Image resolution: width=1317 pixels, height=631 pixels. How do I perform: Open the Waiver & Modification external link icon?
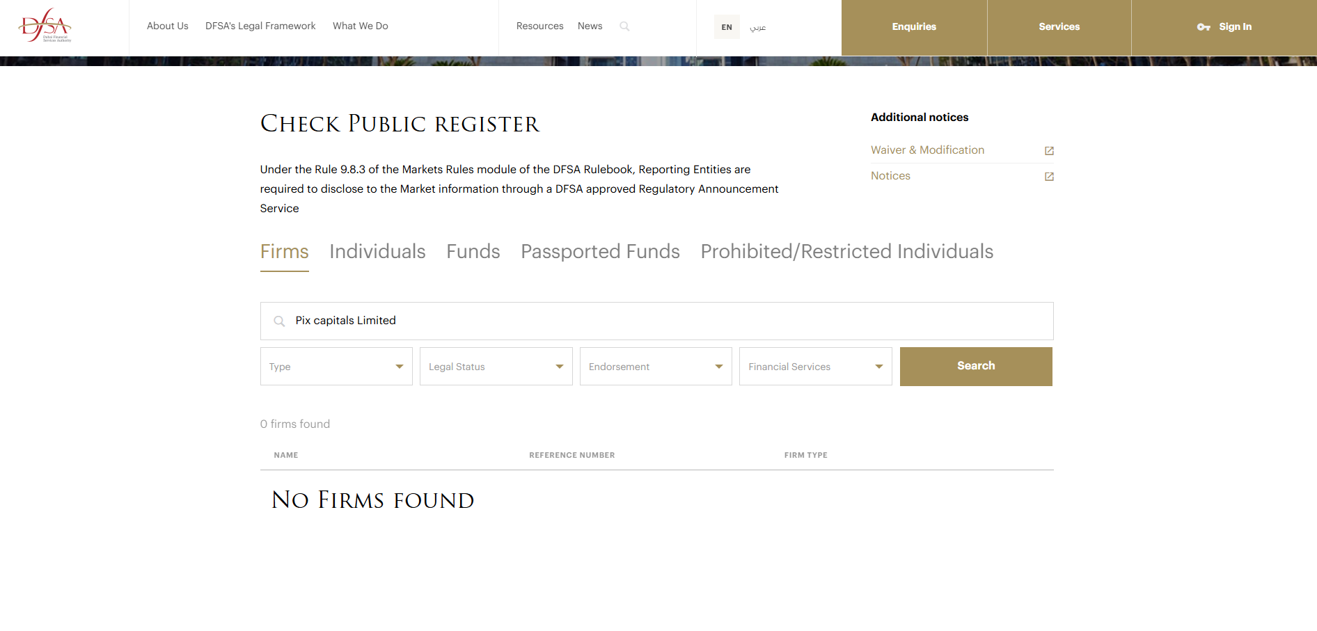click(1049, 151)
